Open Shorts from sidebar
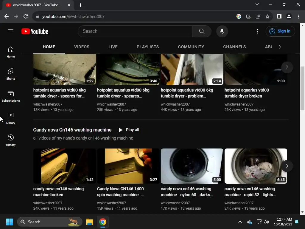The width and height of the screenshot is (305, 229). (11, 74)
